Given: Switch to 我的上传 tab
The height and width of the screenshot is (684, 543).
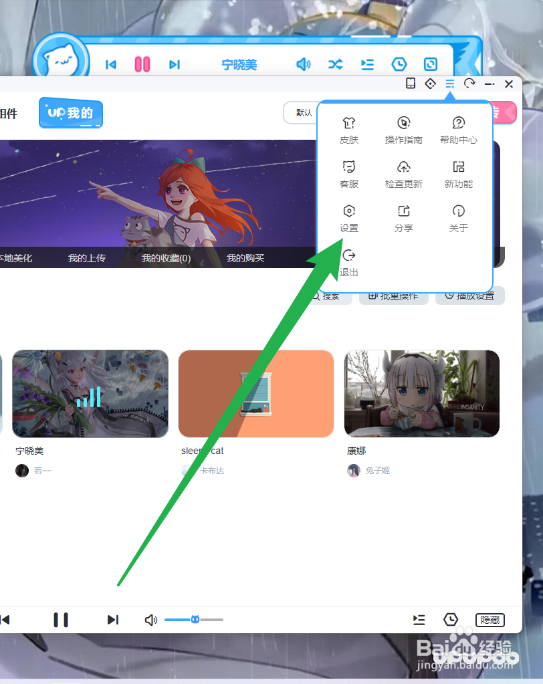Looking at the screenshot, I should pyautogui.click(x=87, y=258).
